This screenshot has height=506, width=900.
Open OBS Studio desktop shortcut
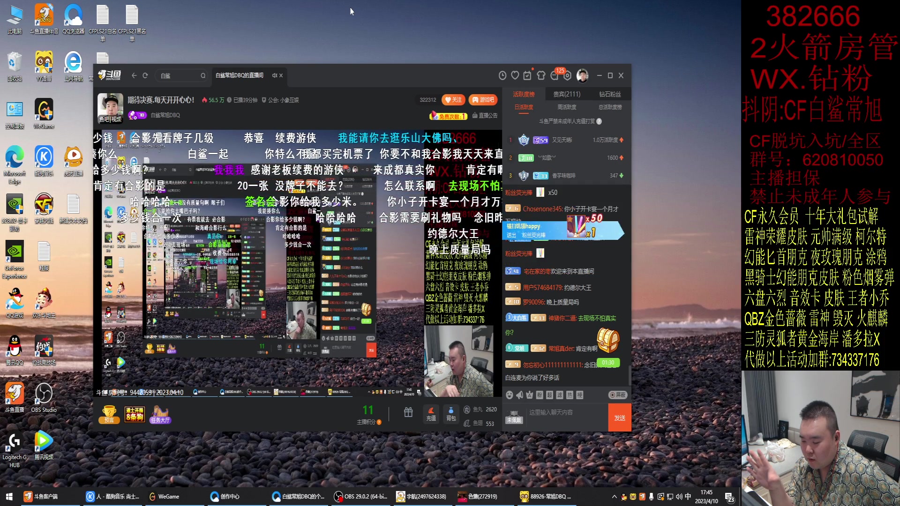point(44,398)
